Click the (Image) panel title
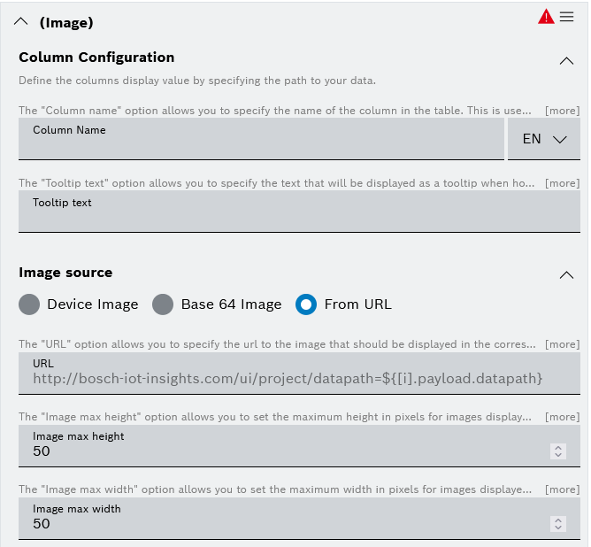 pos(66,23)
